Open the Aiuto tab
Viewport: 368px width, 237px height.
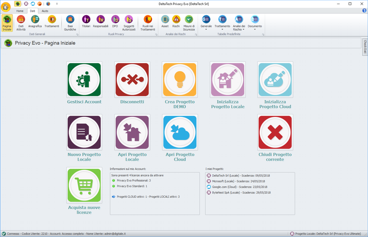[44, 11]
